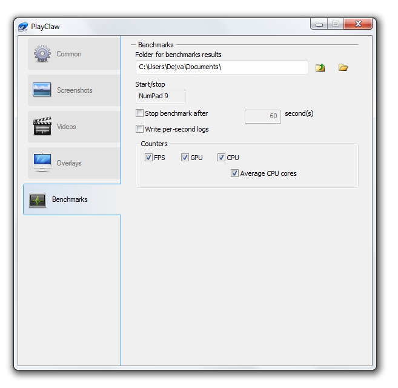Minimize the PlayClaw window
The height and width of the screenshot is (388, 398).
(319, 24)
